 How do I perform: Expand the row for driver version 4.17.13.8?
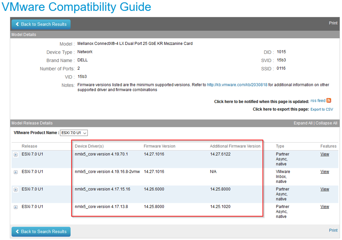coord(16,207)
